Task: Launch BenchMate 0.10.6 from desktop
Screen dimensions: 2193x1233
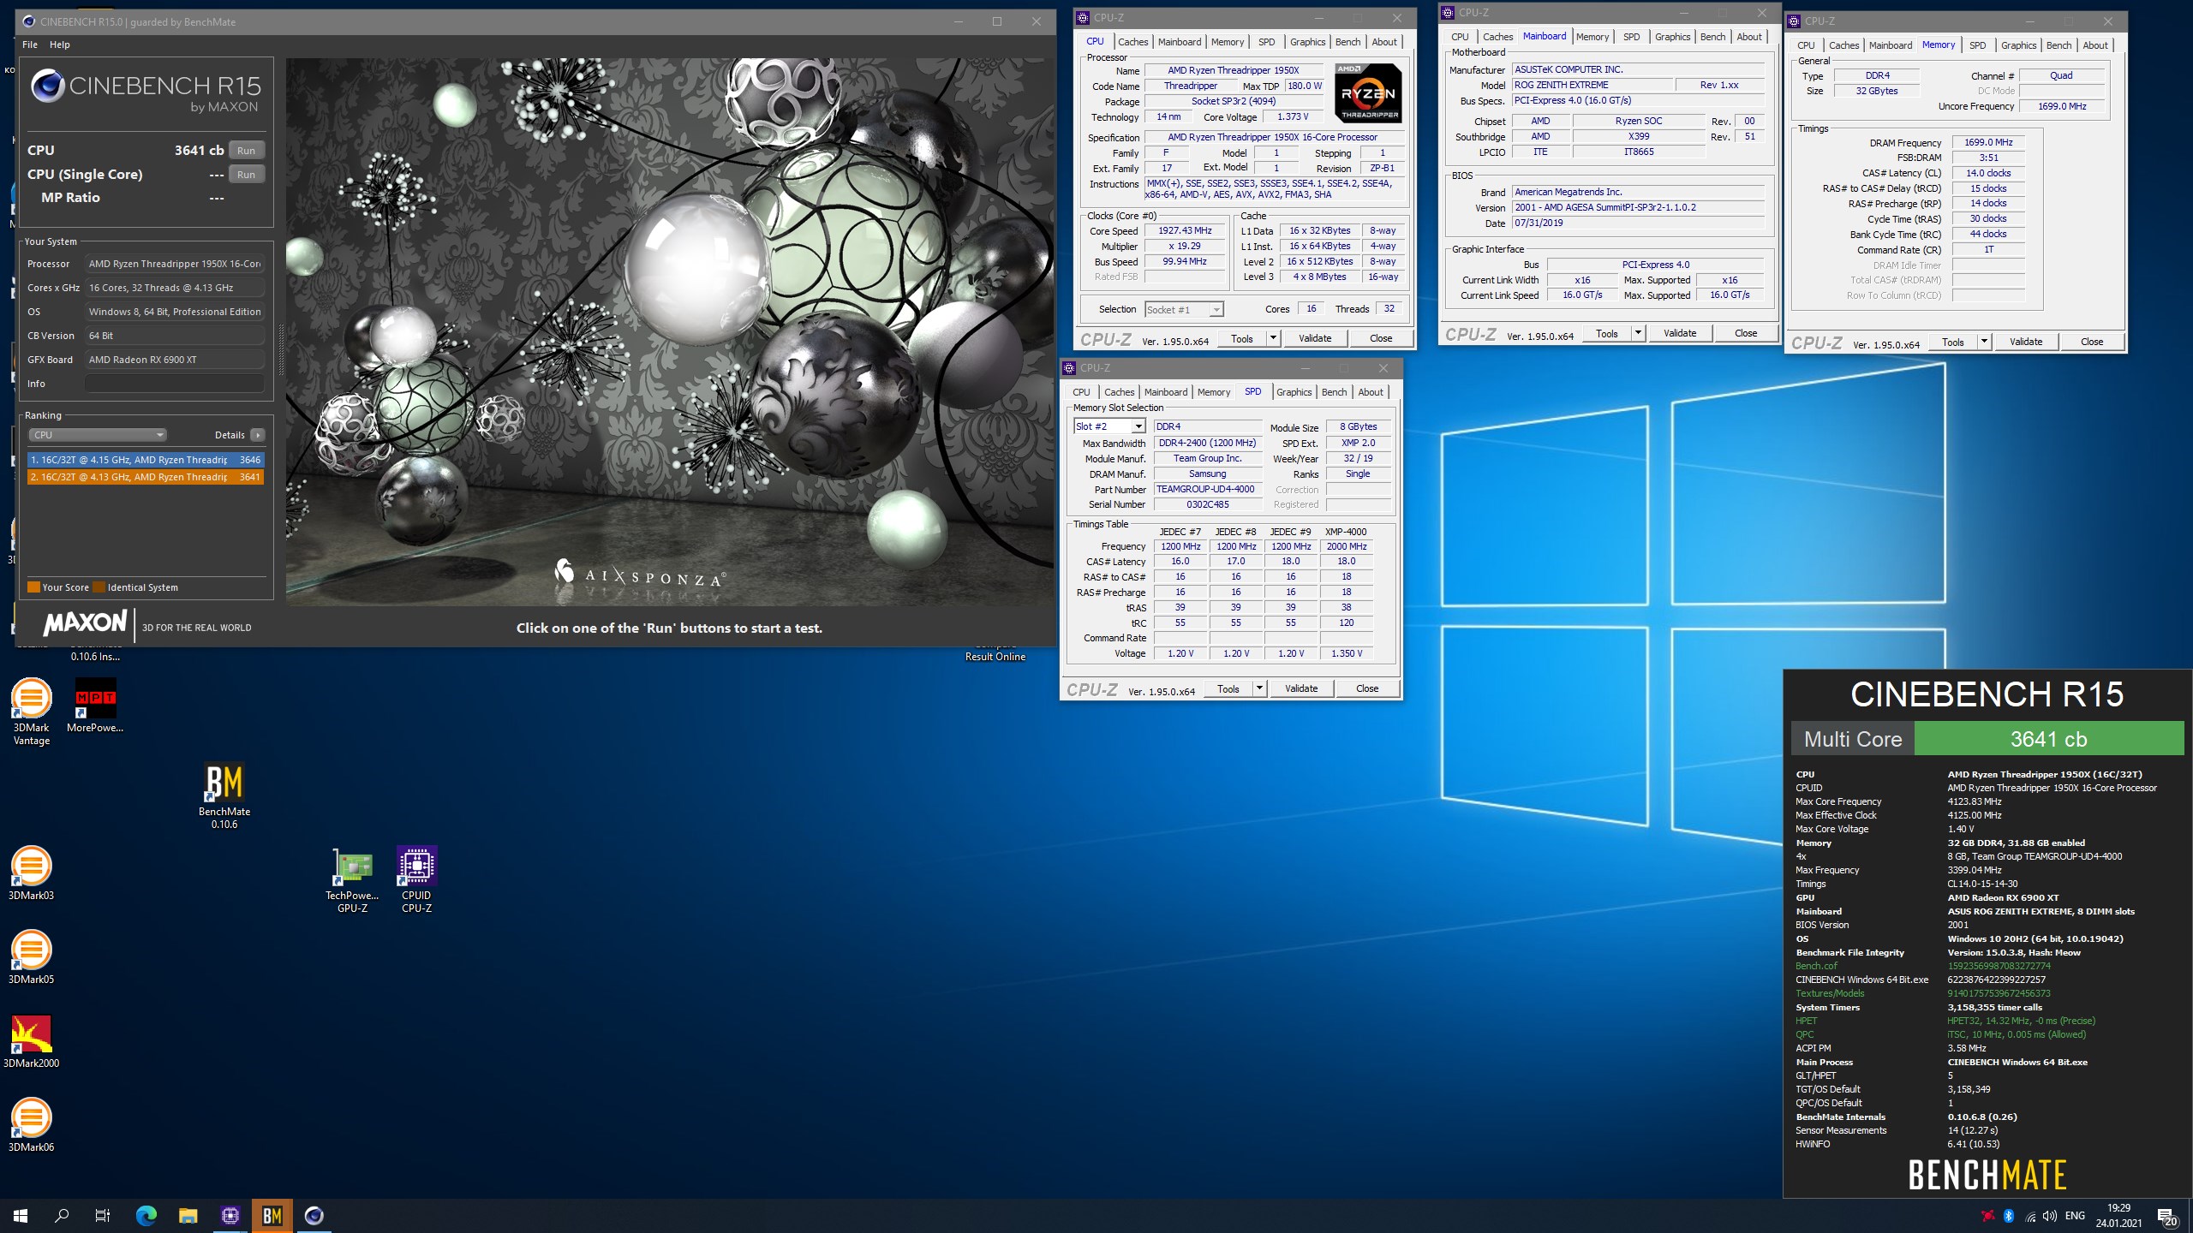Action: click(x=224, y=795)
